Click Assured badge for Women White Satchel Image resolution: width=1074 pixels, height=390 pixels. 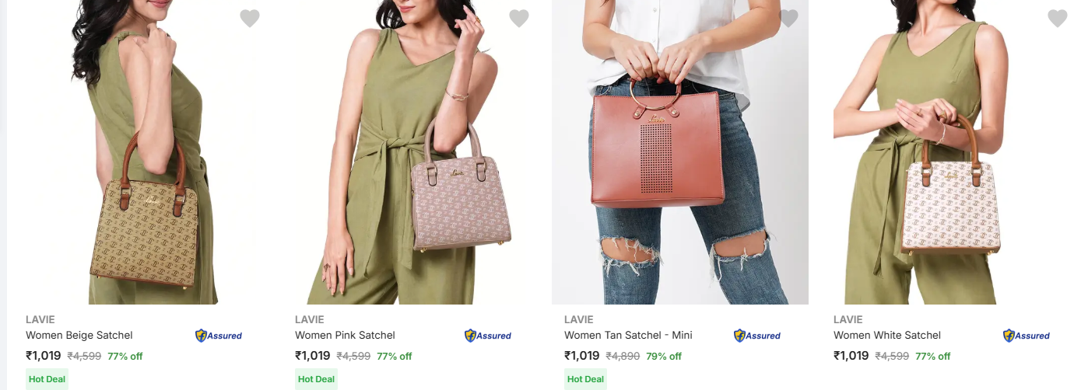[x=1027, y=336]
